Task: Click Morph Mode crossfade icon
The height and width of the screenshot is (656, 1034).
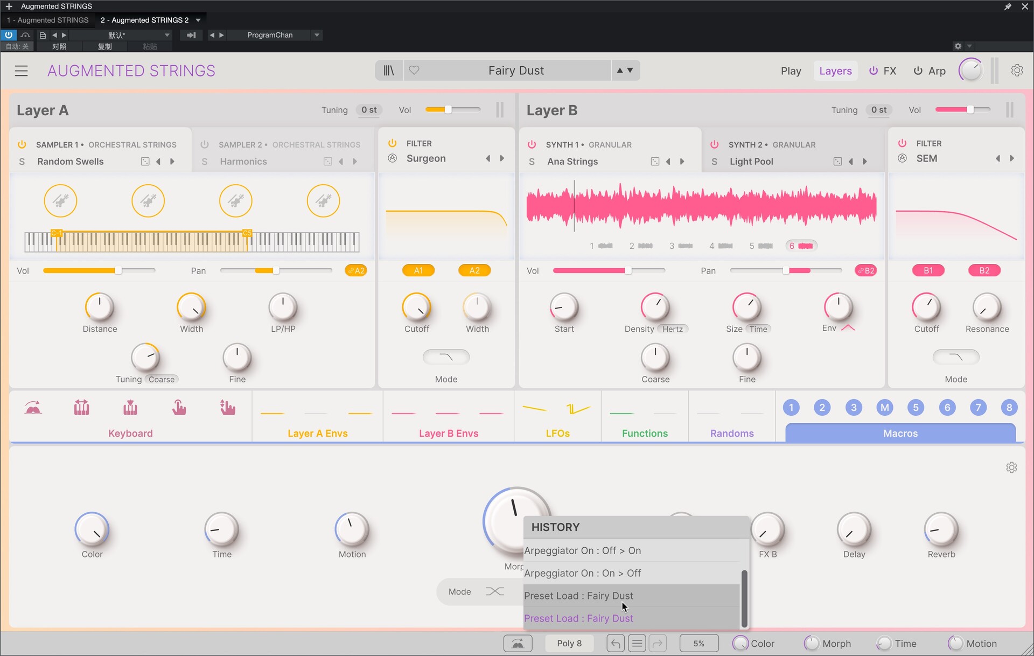Action: pyautogui.click(x=494, y=591)
